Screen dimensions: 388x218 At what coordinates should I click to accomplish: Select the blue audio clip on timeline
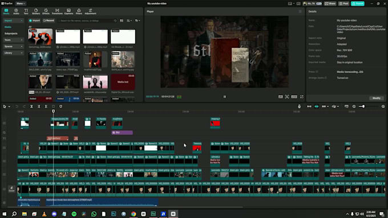pyautogui.click(x=102, y=201)
